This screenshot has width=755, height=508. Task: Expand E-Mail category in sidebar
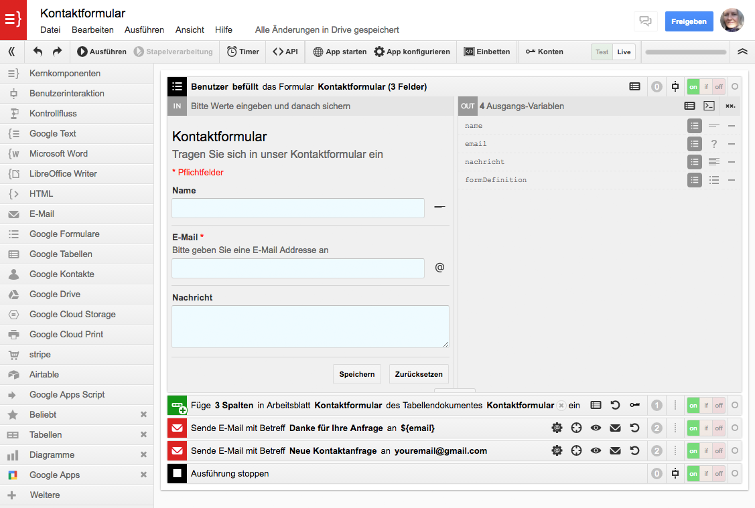coord(76,214)
